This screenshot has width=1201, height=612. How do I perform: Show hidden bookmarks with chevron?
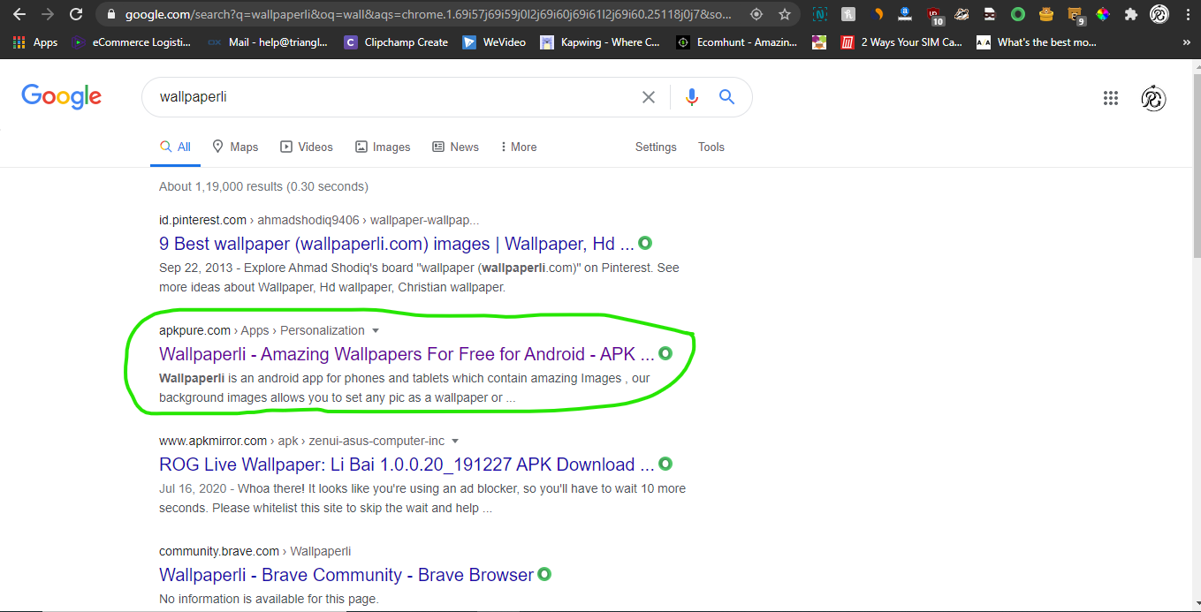1185,42
